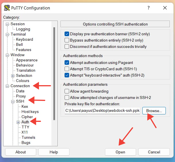Expand the Auth tree node

click(x=18, y=122)
